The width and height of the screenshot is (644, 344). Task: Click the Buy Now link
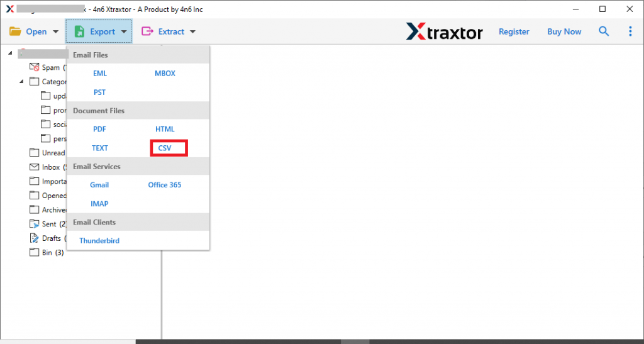(564, 31)
